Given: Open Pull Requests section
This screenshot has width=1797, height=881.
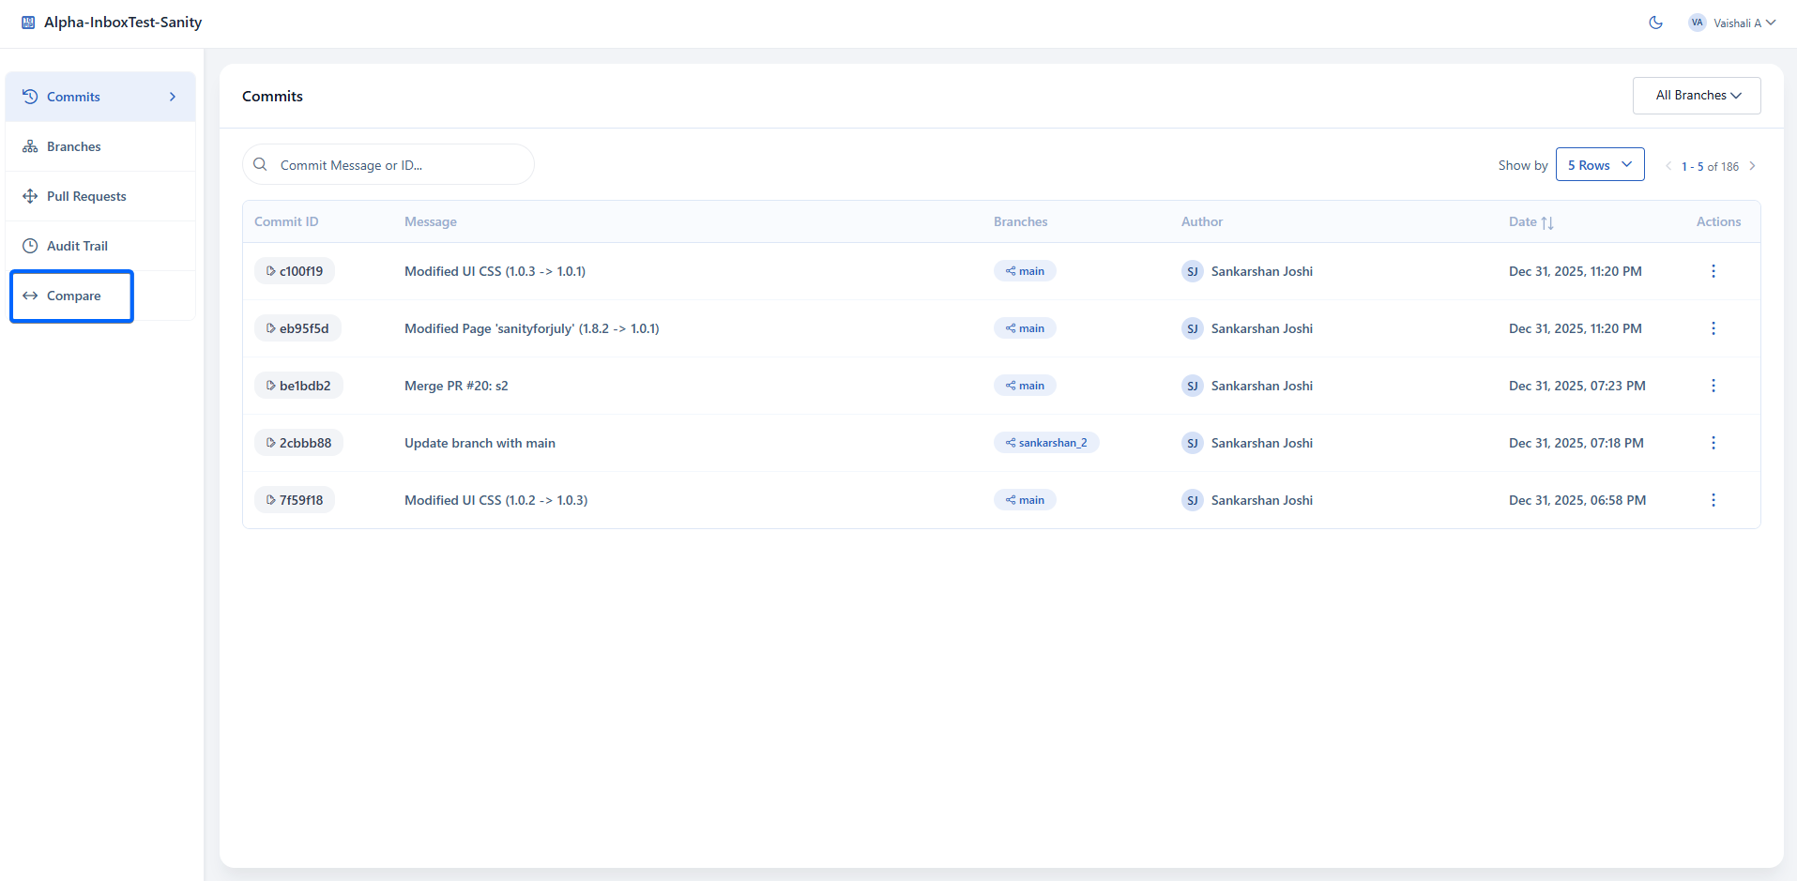Looking at the screenshot, I should pyautogui.click(x=100, y=196).
